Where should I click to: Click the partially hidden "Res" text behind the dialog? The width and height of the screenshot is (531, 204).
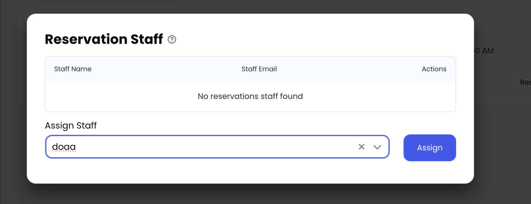[x=525, y=82]
